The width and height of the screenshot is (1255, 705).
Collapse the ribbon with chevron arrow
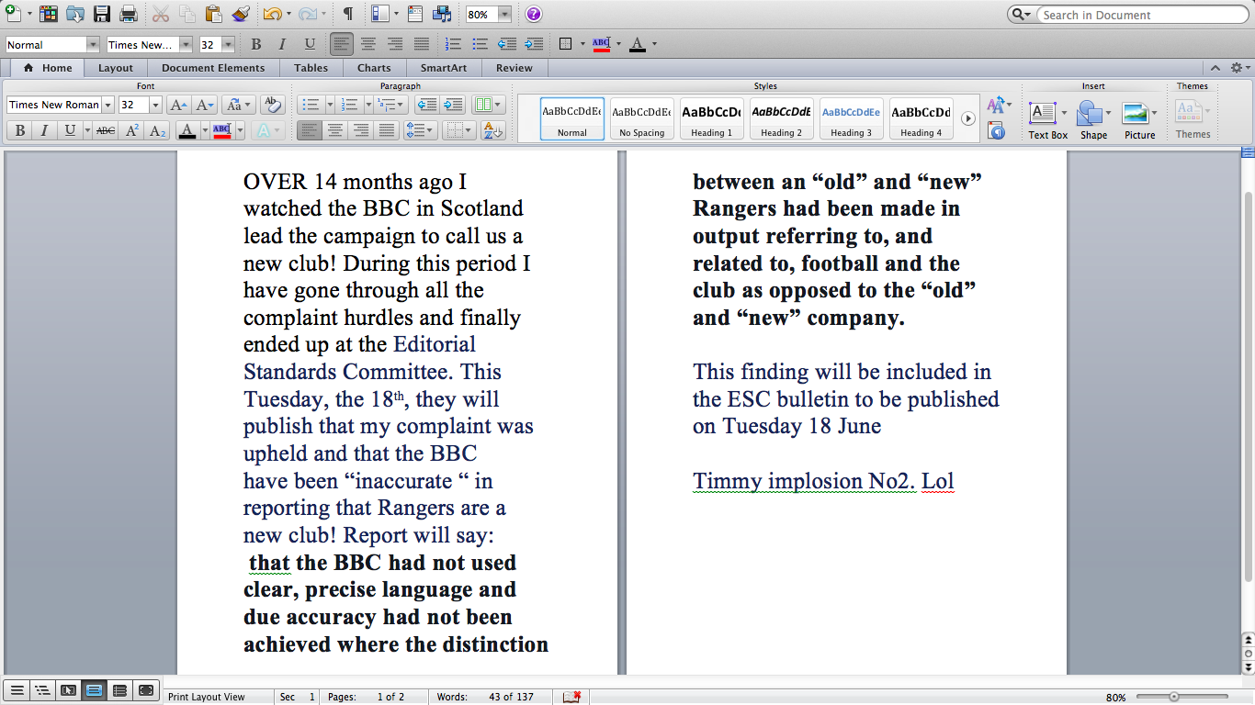point(1215,68)
